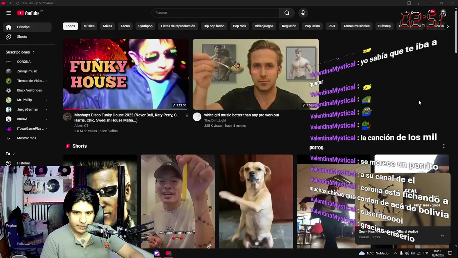Select the Todos filter chip
Viewport: 458px width, 258px height.
pos(70,26)
